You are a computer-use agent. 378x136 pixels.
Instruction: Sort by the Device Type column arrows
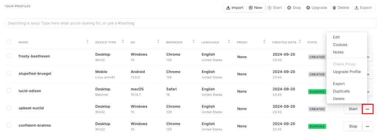(x=123, y=42)
